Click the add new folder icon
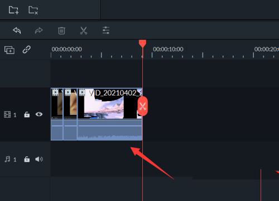Screen dimensions: 279x201 [x=13, y=10]
